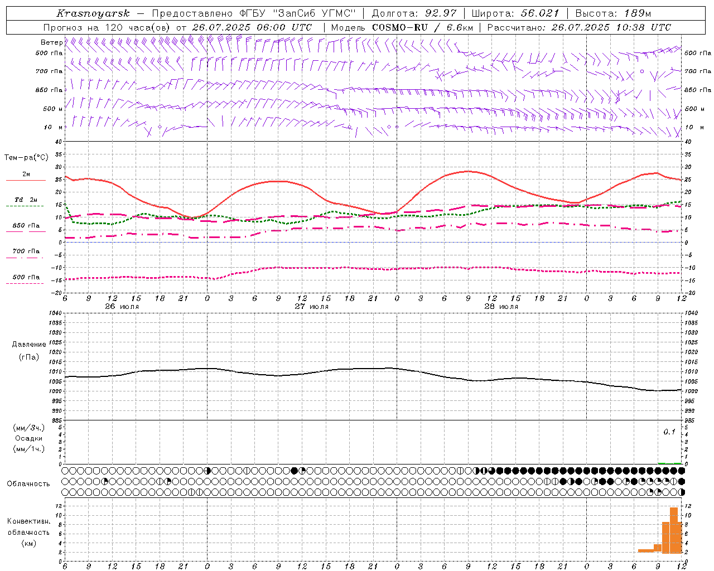
Task: Select the '(мм/3ч.)' precipitation unit label
Action: [29, 428]
